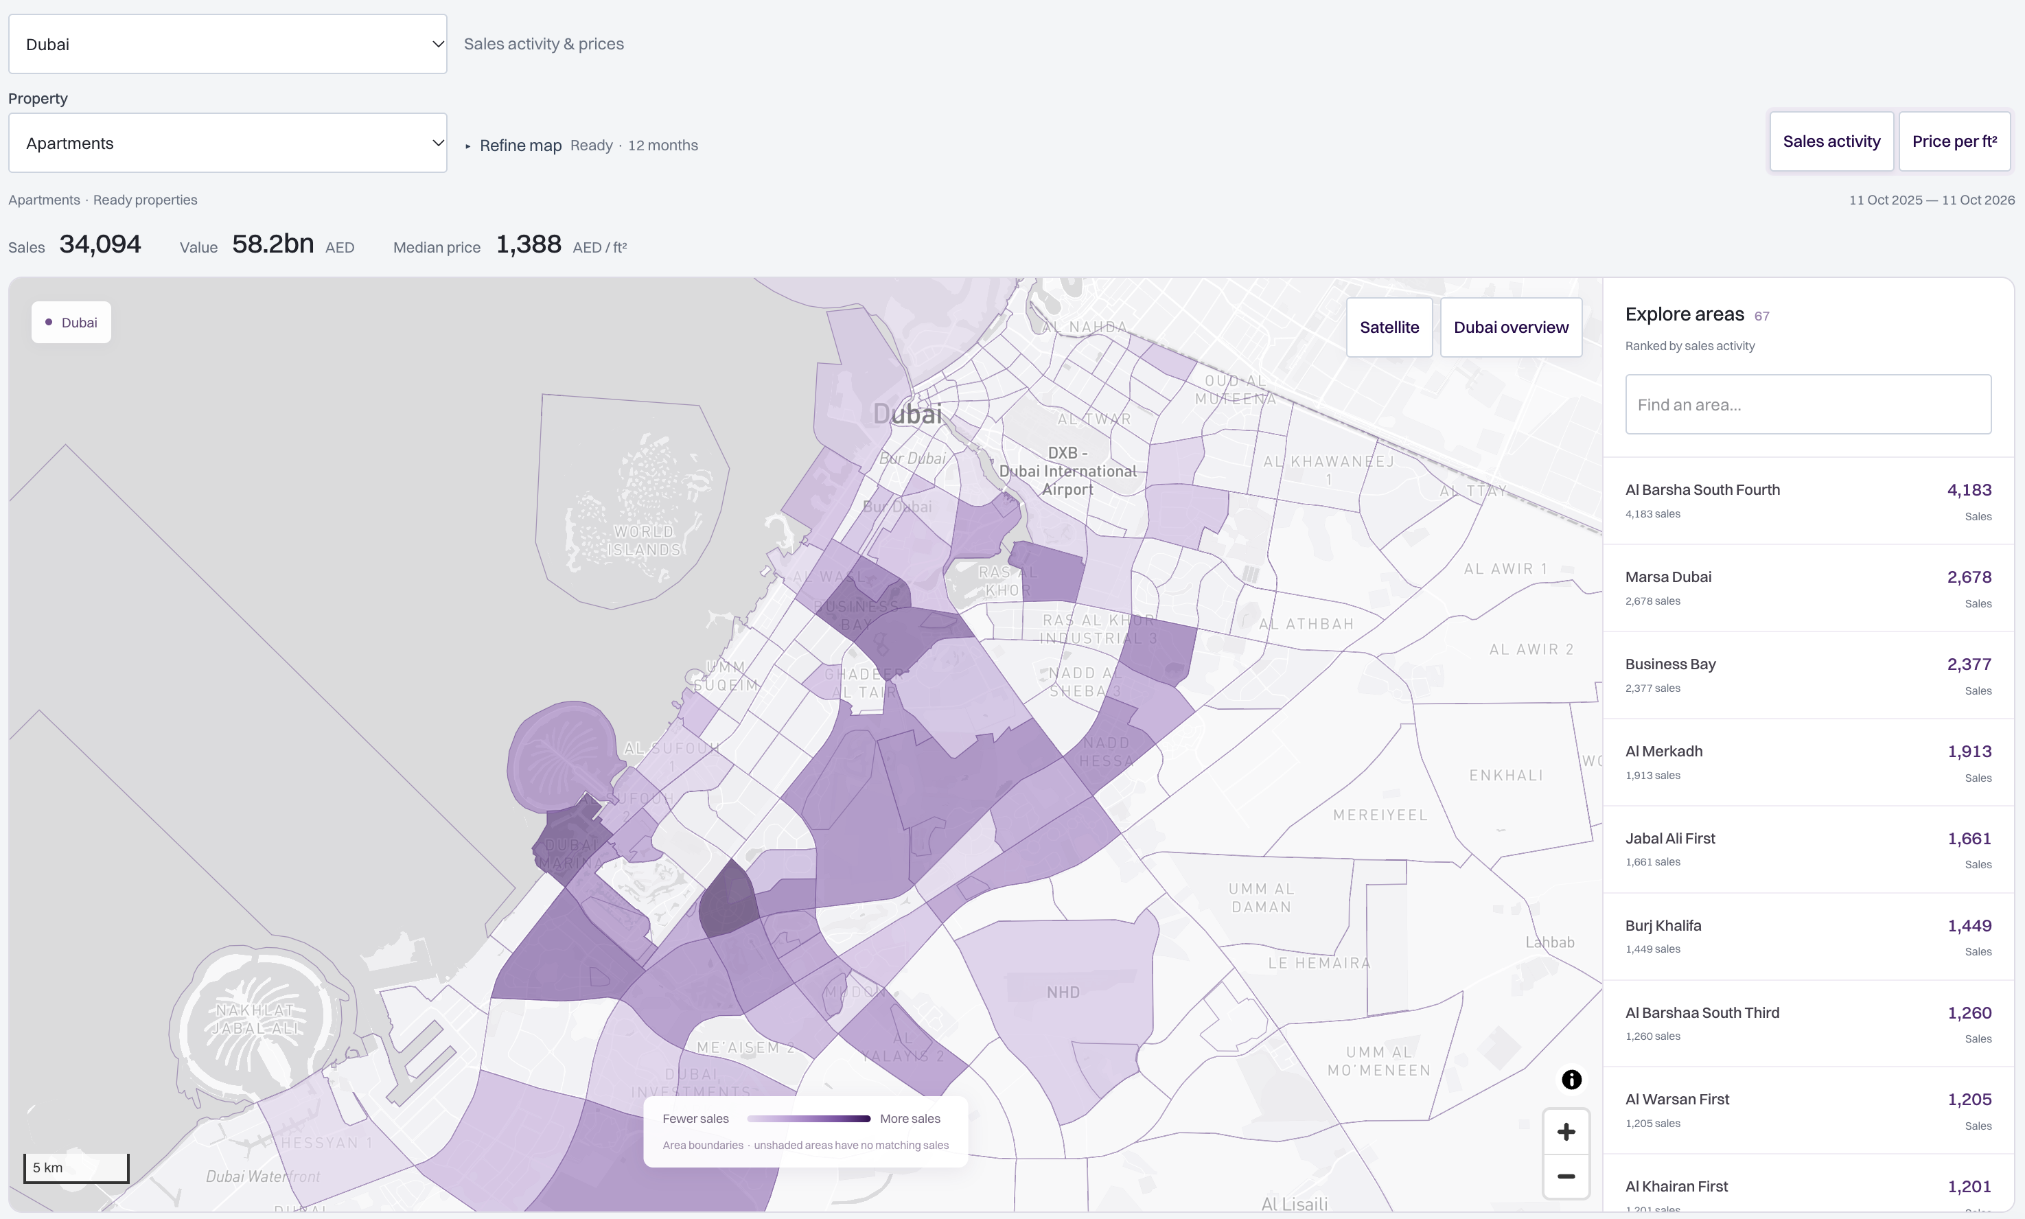This screenshot has width=2025, height=1219.
Task: Click the map info icon
Action: [x=1571, y=1080]
